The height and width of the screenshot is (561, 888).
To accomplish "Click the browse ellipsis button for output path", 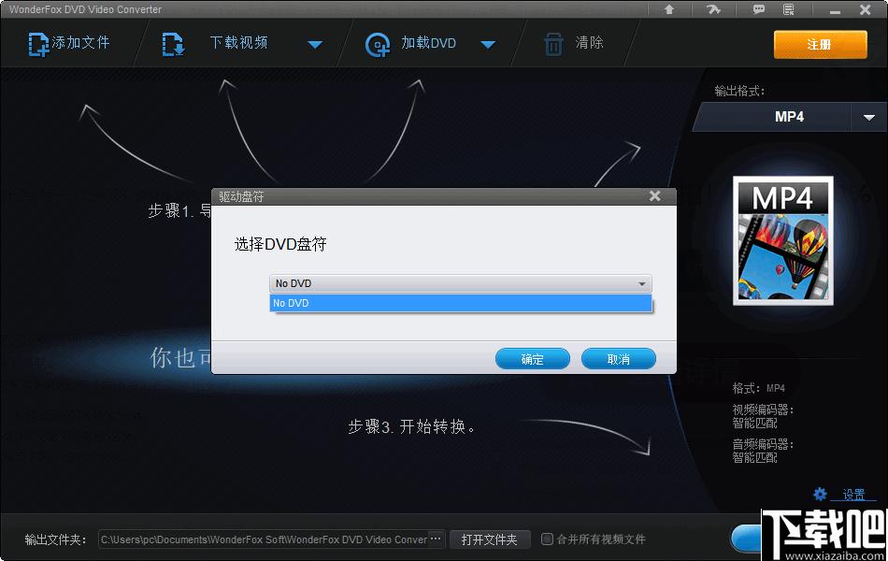I will tap(437, 539).
